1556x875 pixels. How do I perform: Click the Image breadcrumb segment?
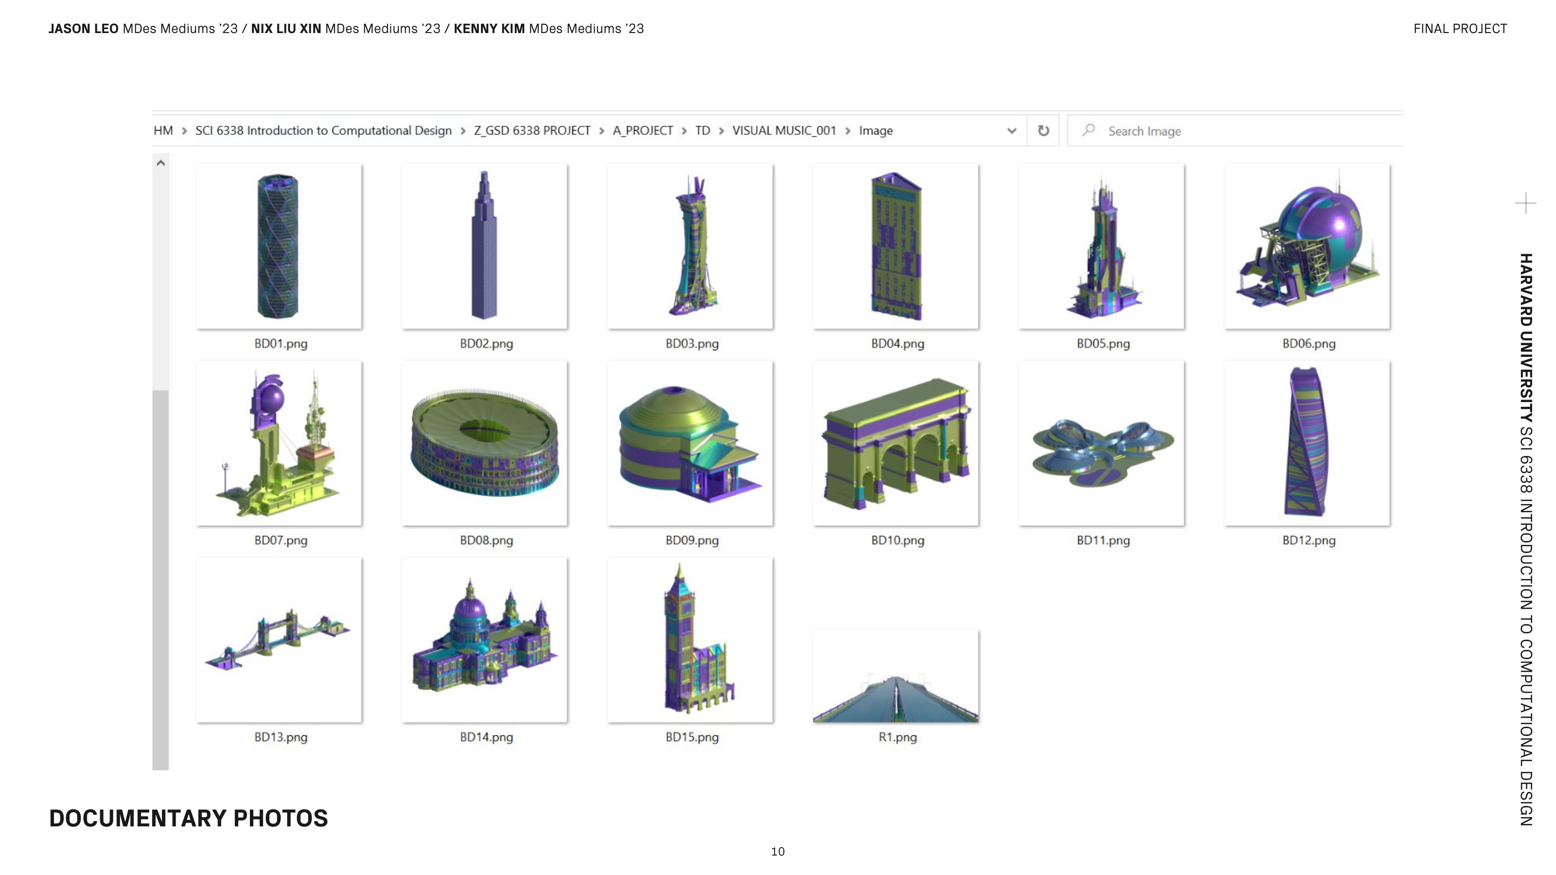click(876, 131)
